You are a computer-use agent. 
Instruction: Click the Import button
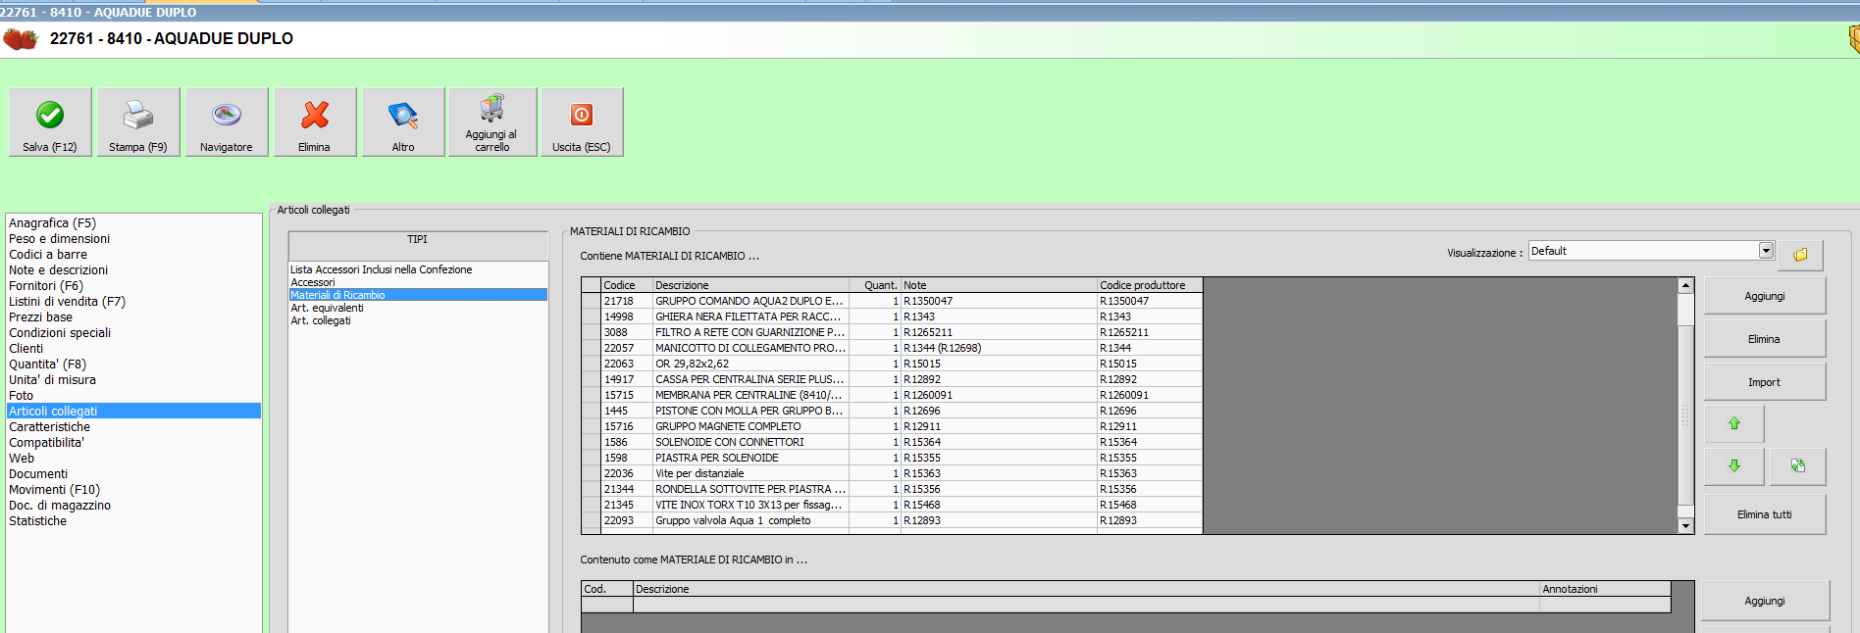point(1764,382)
